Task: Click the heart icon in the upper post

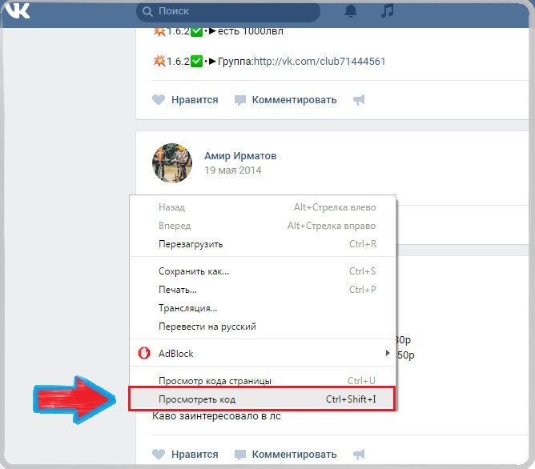Action: pos(159,100)
